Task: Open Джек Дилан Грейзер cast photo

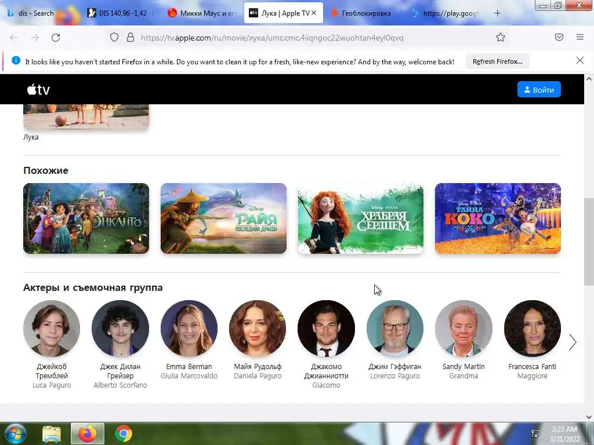Action: tap(120, 329)
